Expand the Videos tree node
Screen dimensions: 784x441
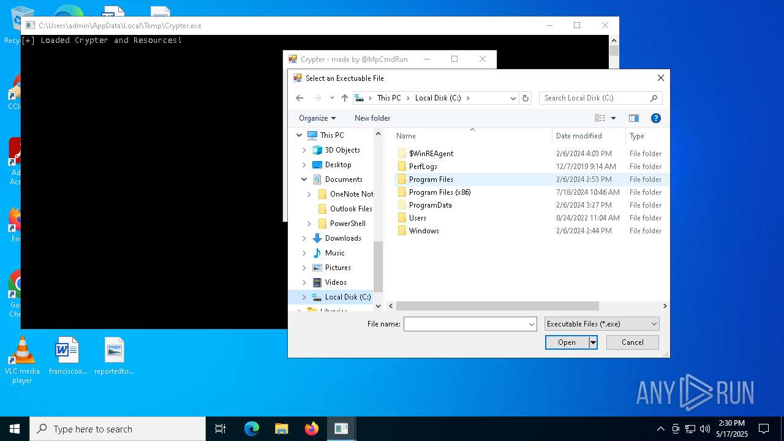click(304, 282)
